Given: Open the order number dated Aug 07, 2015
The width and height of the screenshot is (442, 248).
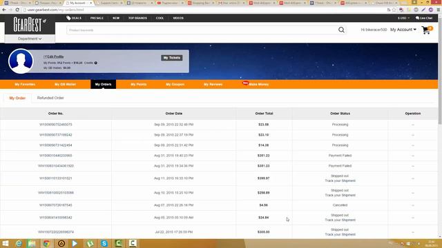Looking at the screenshot, I should pos(55,205).
